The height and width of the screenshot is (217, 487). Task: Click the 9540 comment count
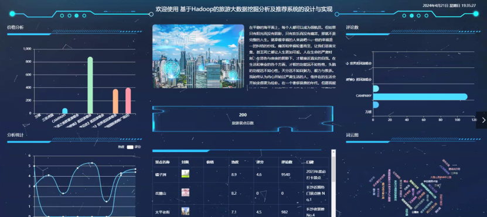[x=285, y=174]
